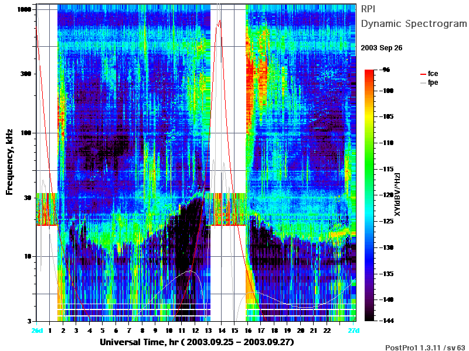Click the Universal Time axis title

click(197, 342)
